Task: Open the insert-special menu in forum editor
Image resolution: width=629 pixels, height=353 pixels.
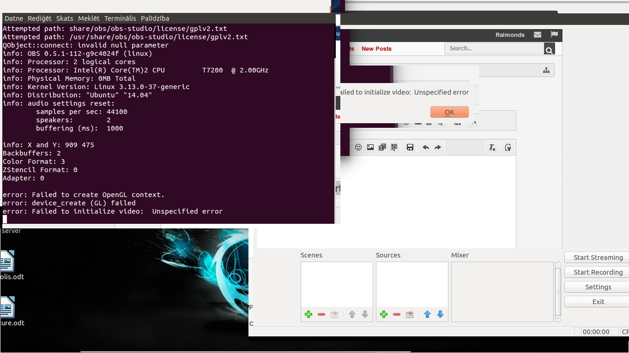Action: [394, 147]
